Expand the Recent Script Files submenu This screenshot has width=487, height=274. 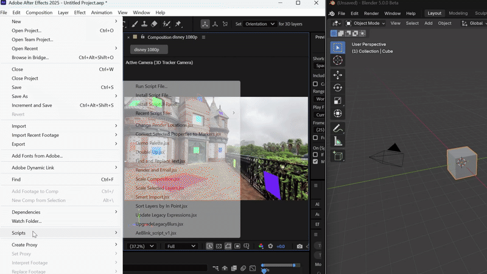[x=181, y=113]
